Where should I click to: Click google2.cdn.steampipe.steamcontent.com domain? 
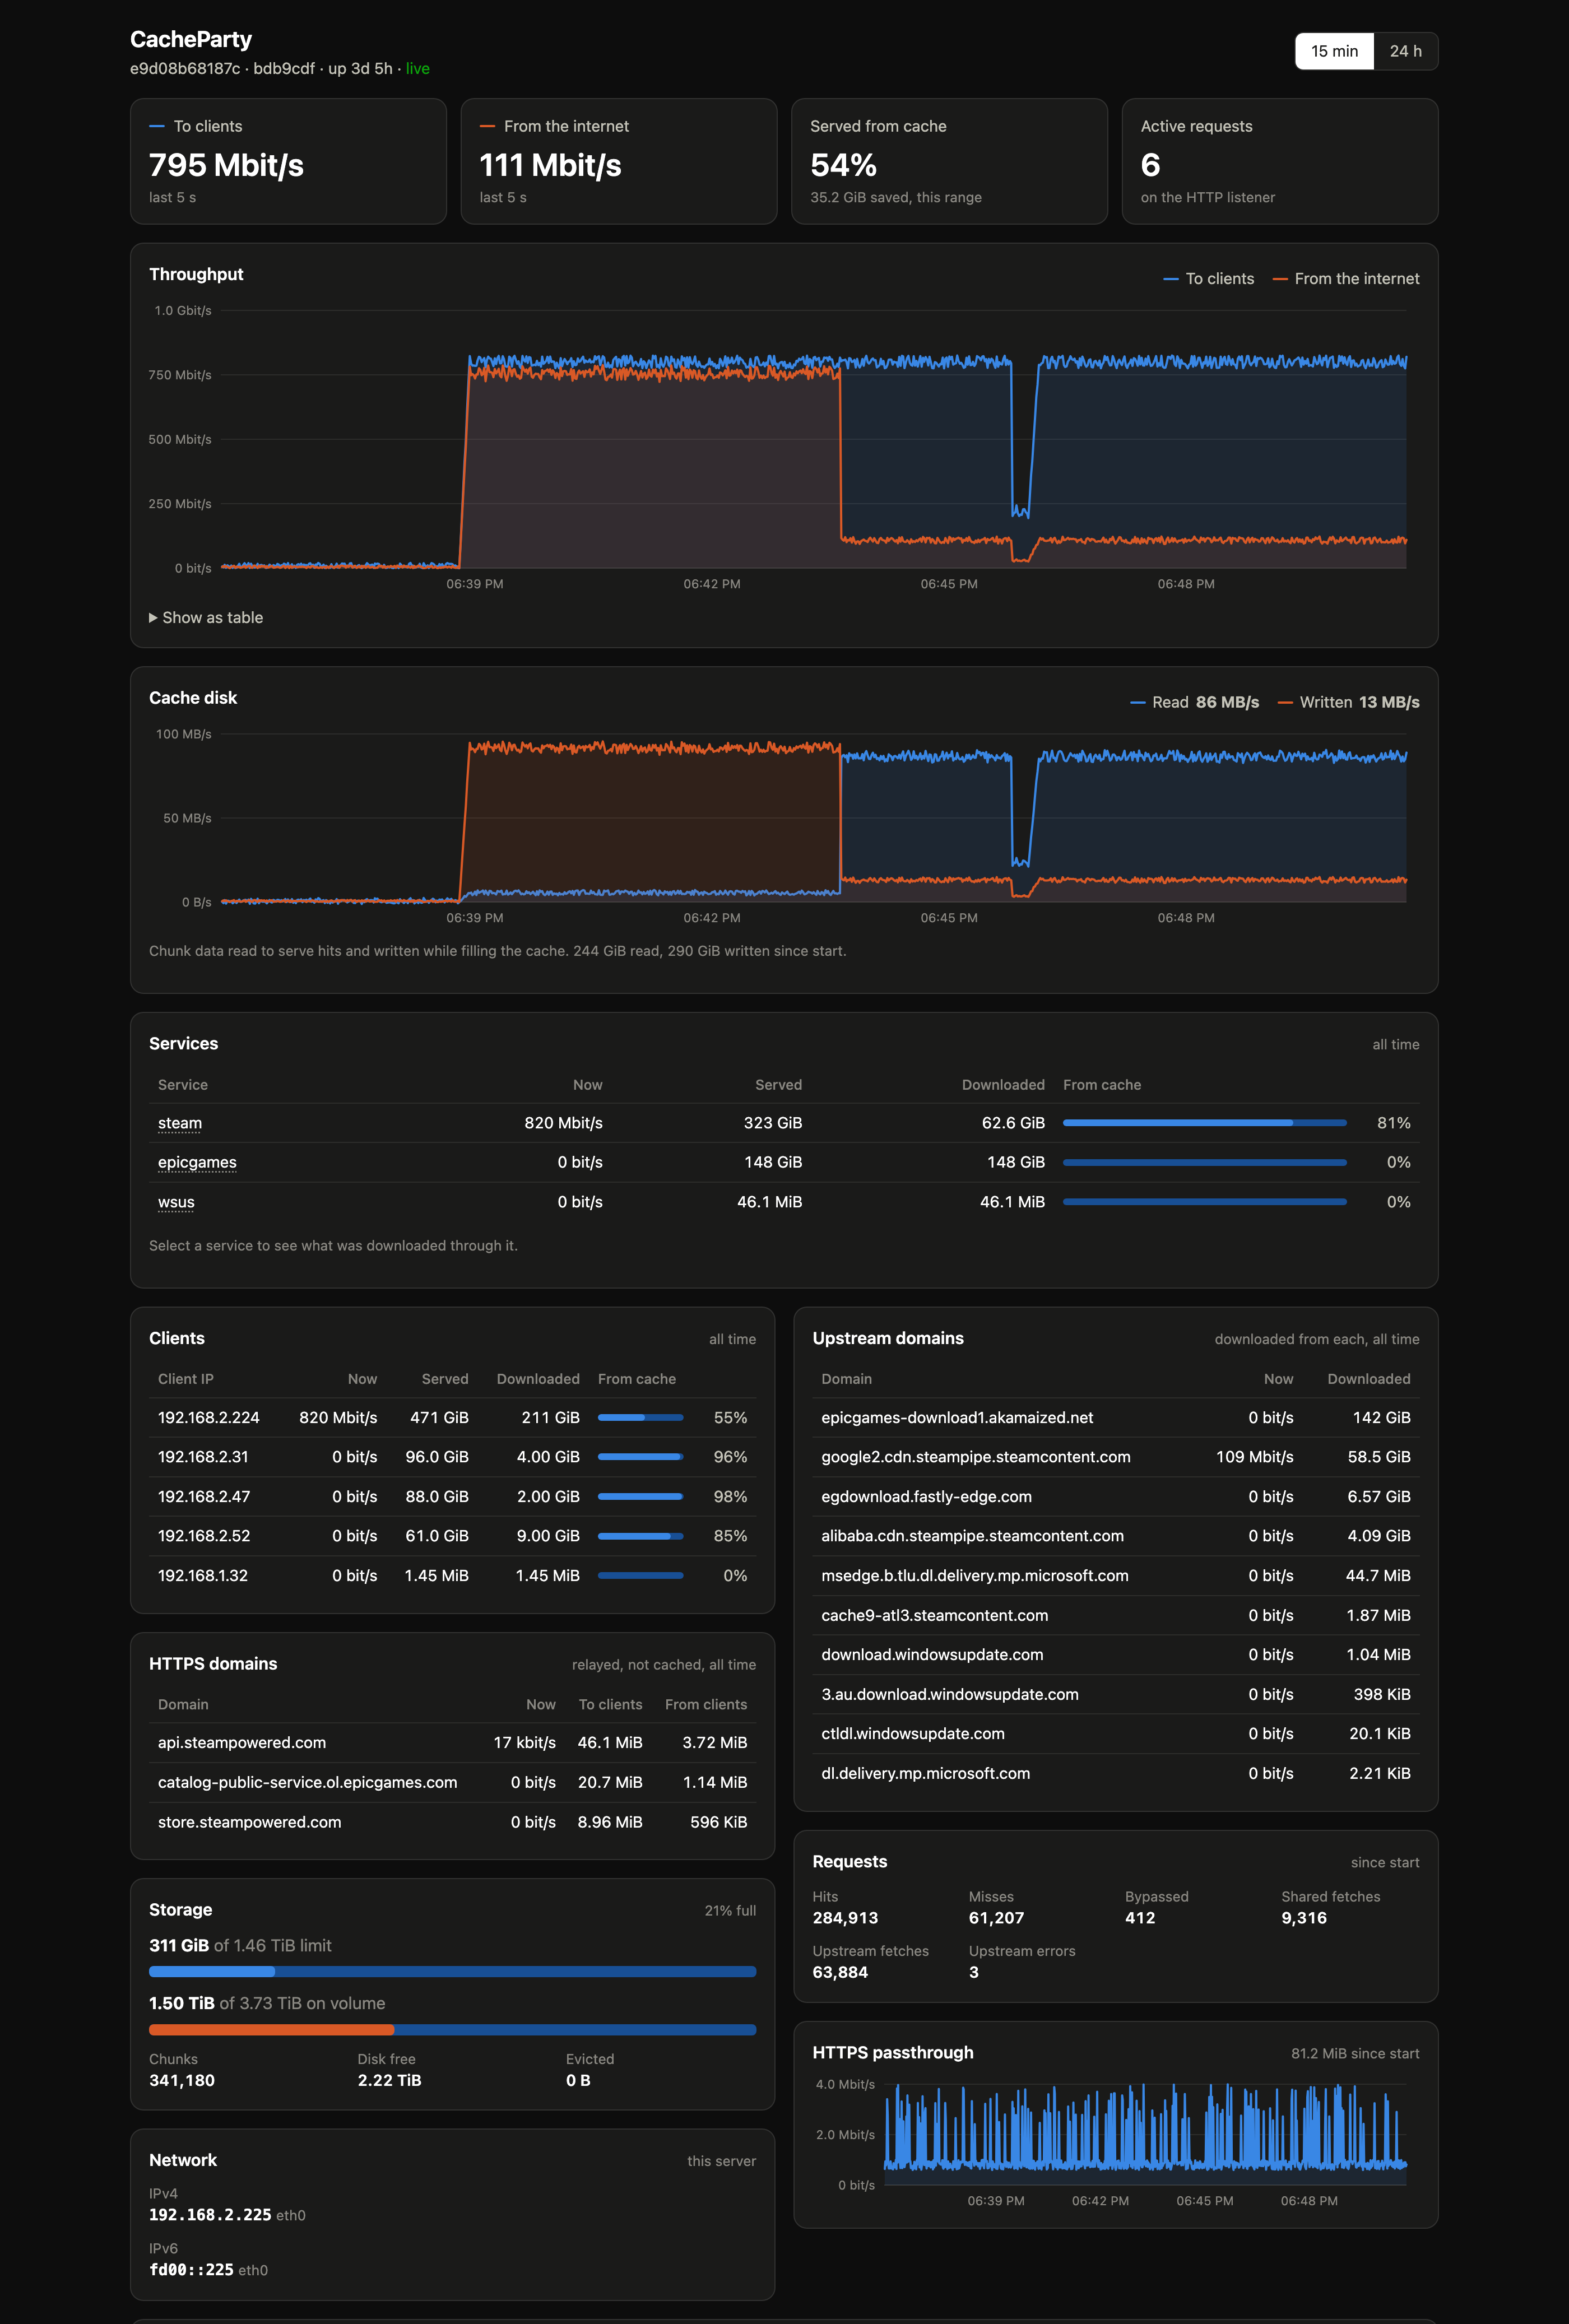click(x=975, y=1457)
